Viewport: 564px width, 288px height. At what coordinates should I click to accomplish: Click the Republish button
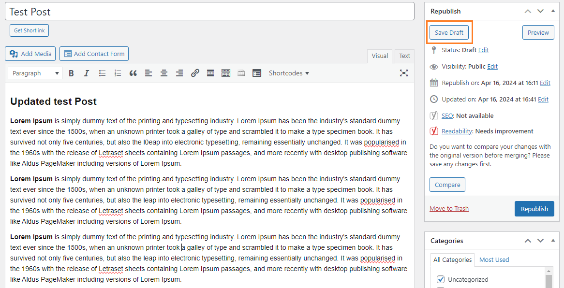pos(534,209)
